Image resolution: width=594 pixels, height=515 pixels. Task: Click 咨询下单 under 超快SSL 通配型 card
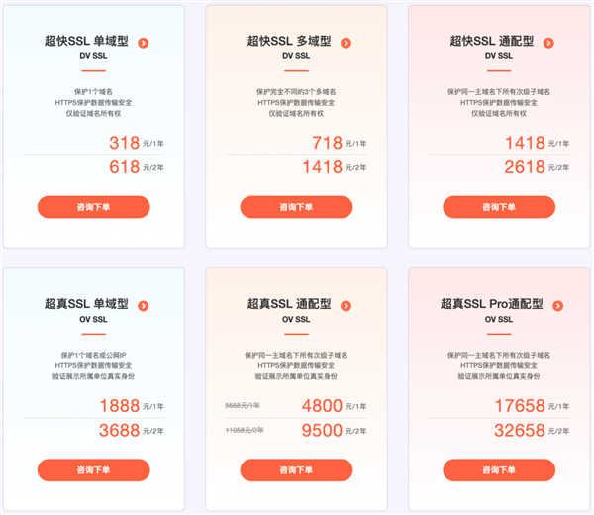pyautogui.click(x=499, y=207)
